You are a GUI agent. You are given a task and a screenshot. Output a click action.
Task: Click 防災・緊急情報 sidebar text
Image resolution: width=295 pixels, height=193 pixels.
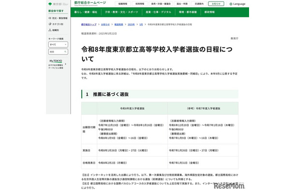click(x=60, y=18)
